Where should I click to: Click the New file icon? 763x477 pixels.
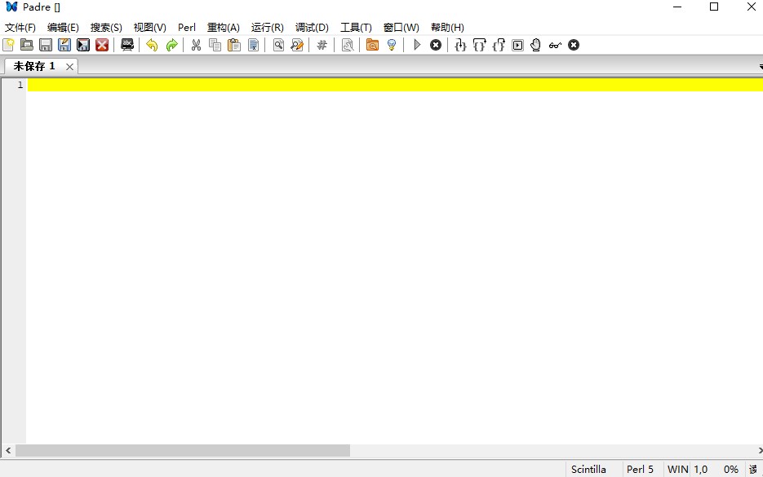point(9,45)
